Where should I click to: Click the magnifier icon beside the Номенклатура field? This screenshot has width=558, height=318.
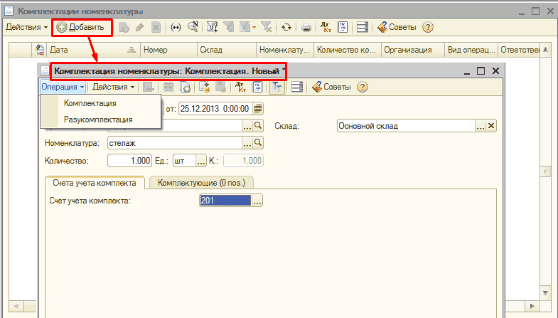[258, 143]
